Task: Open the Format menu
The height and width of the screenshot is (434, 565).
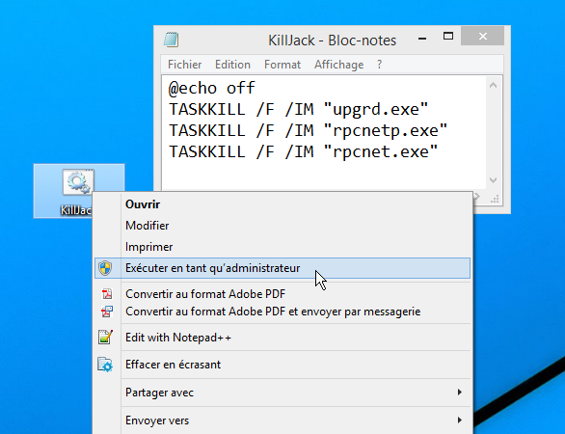Action: [282, 65]
